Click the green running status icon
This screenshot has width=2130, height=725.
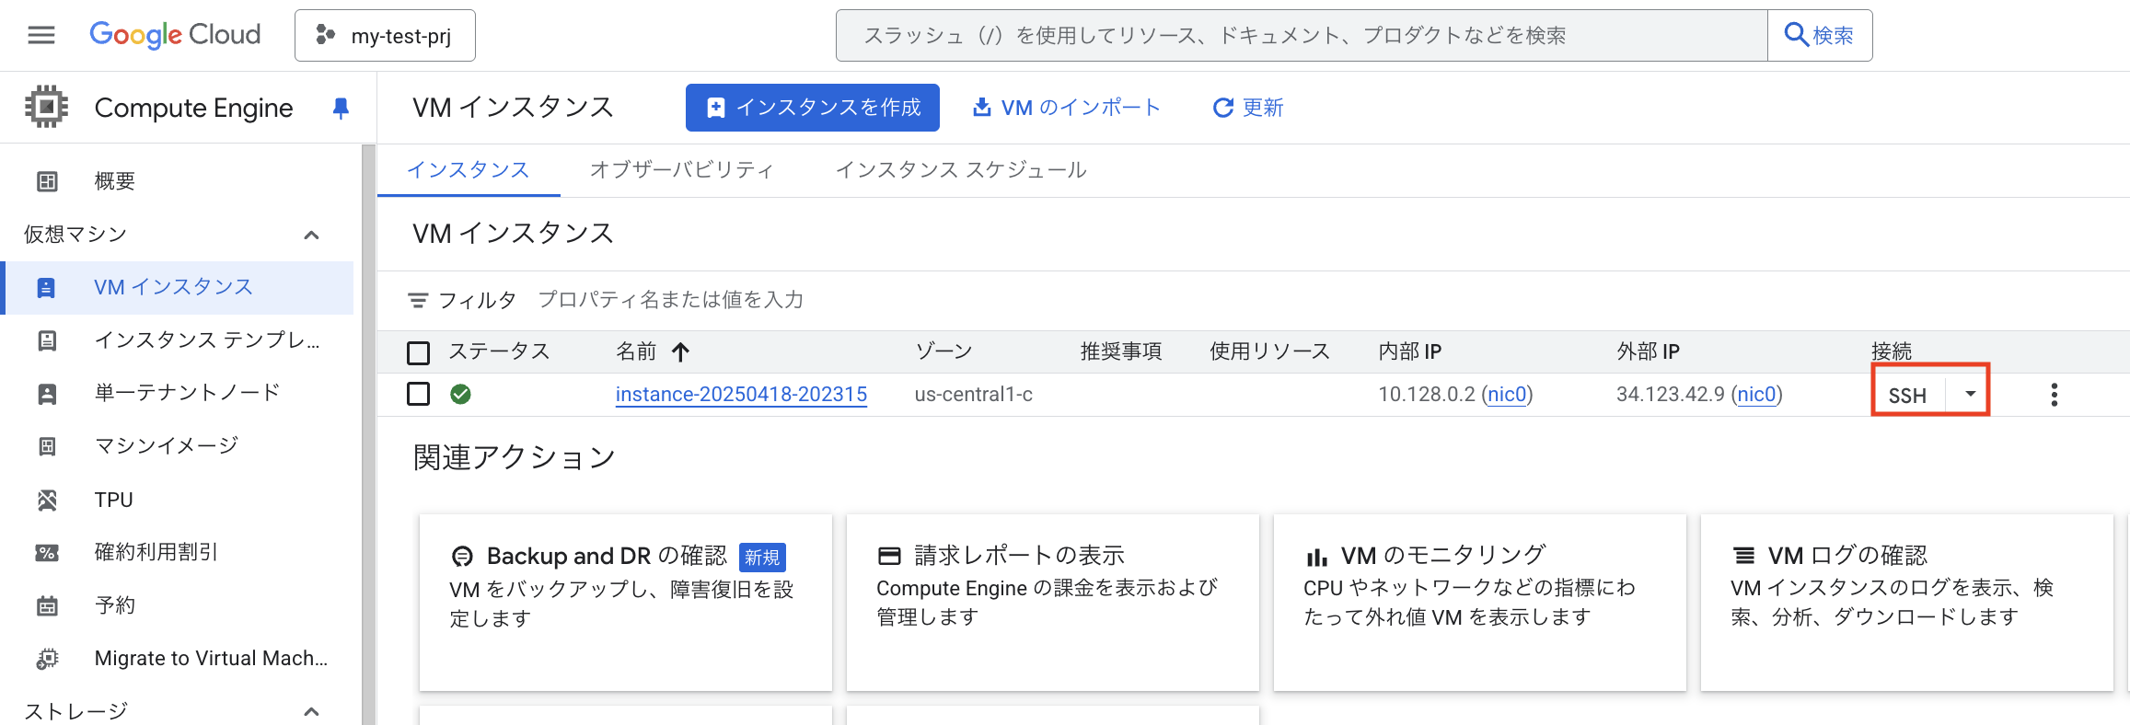(x=461, y=395)
